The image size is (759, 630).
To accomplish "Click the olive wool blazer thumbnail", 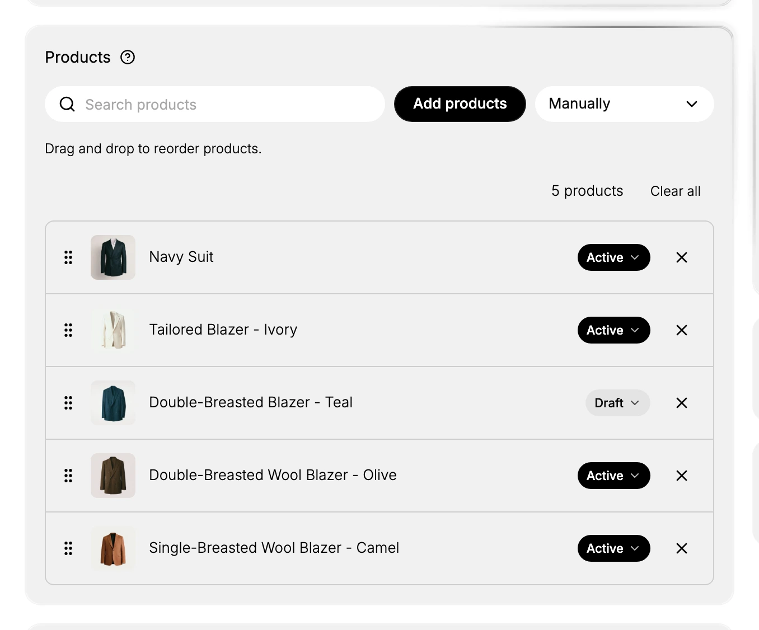I will tap(113, 476).
